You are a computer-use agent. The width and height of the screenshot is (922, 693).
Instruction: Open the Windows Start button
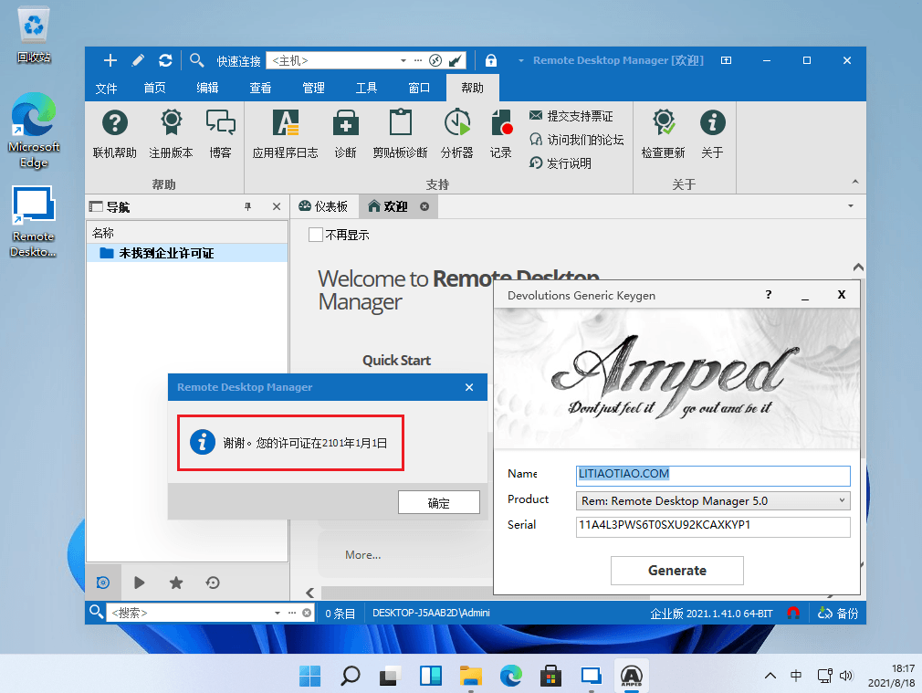point(309,676)
